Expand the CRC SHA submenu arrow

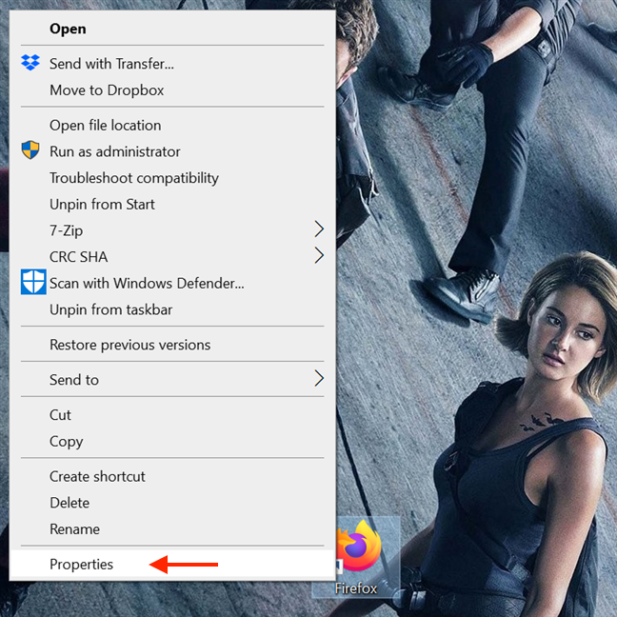click(319, 255)
